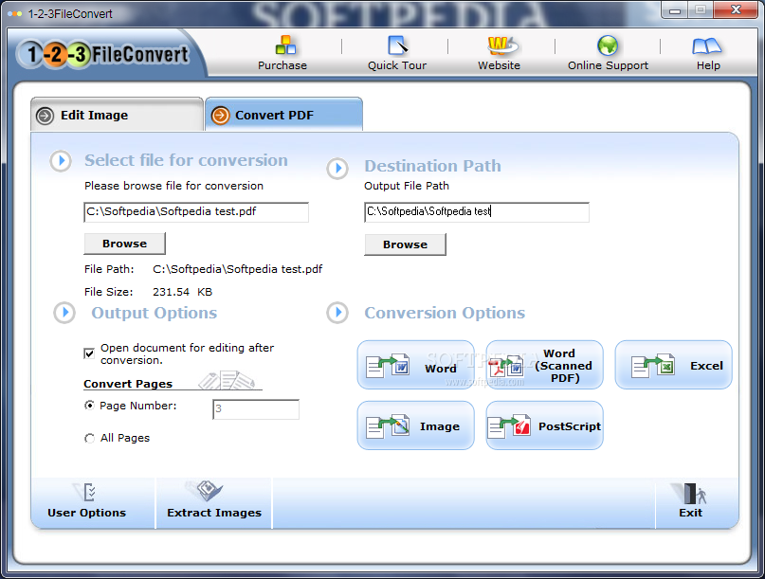Screen dimensions: 765x579
Task: Convert the PDF to Image
Action: coord(415,425)
